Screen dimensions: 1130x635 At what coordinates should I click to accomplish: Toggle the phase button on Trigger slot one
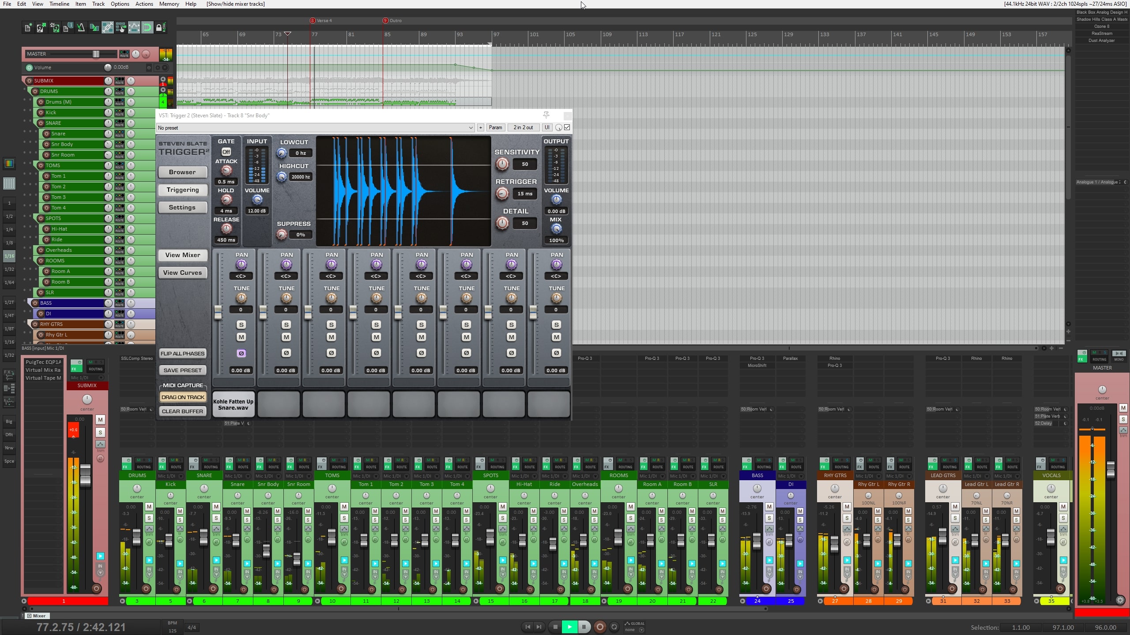241,353
